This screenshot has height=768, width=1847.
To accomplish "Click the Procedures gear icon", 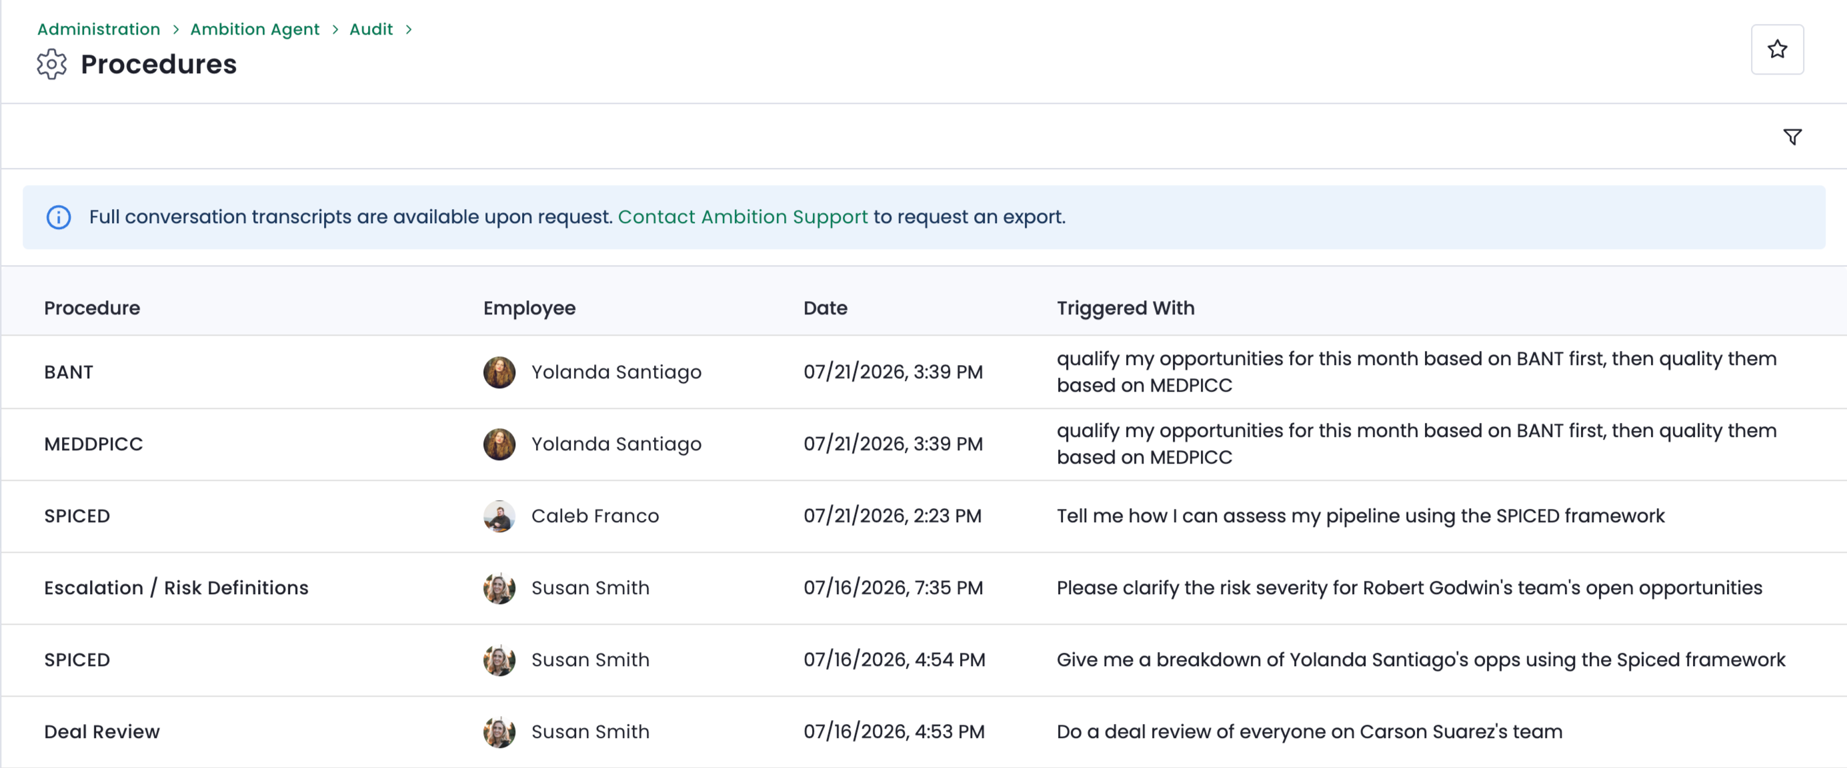I will click(x=51, y=65).
